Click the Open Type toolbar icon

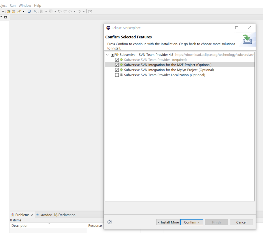(x=9, y=12)
